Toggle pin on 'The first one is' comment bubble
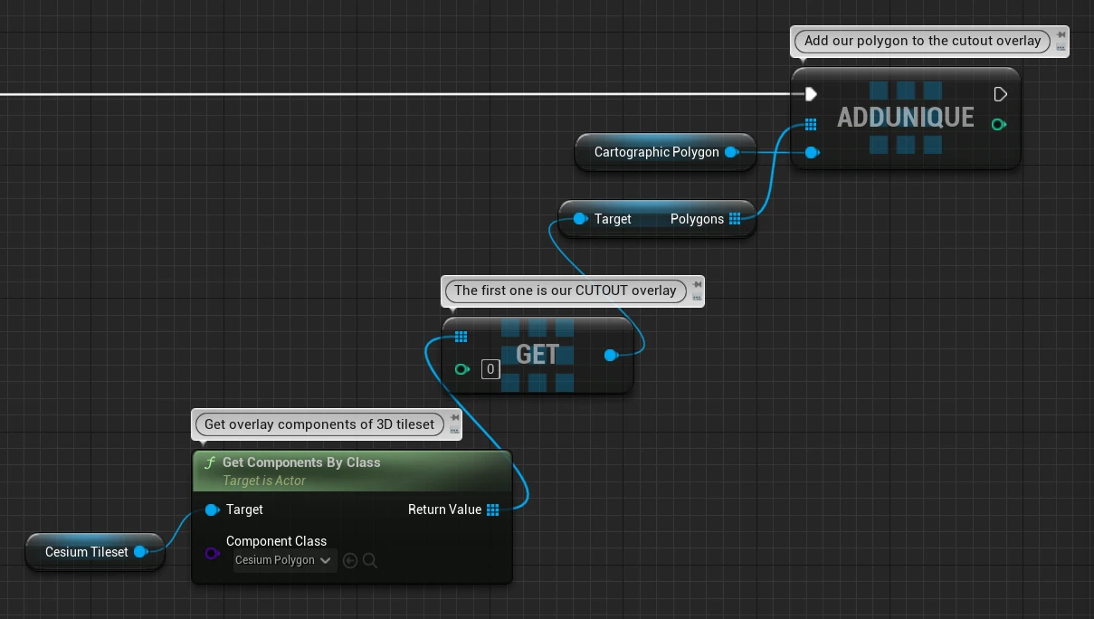Image resolution: width=1094 pixels, height=619 pixels. (x=697, y=285)
